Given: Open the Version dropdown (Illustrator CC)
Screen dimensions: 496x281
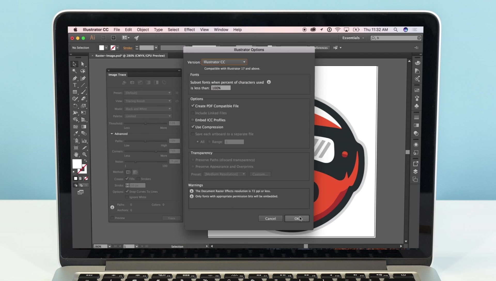Looking at the screenshot, I should (224, 62).
